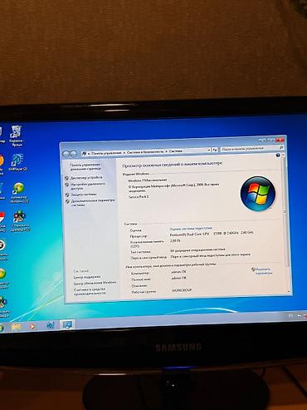The width and height of the screenshot is (307, 410).
Task: Open the address bar history dropdown arrow
Action: pyautogui.click(x=209, y=150)
